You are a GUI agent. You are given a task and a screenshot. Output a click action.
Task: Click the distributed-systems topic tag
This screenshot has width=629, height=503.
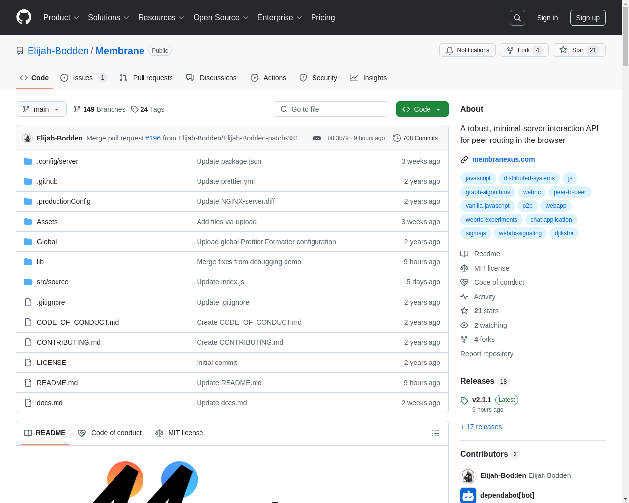529,178
